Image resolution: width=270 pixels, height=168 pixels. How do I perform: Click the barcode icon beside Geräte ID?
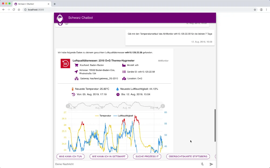(124, 72)
